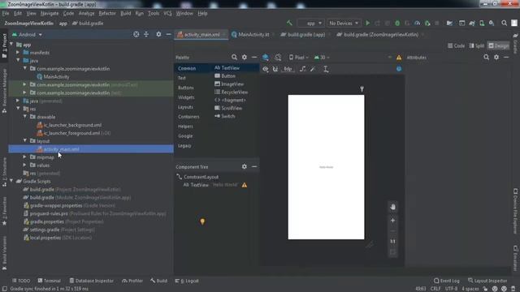Hide the Palette panel with minus icon
This screenshot has width=520, height=292.
click(254, 58)
